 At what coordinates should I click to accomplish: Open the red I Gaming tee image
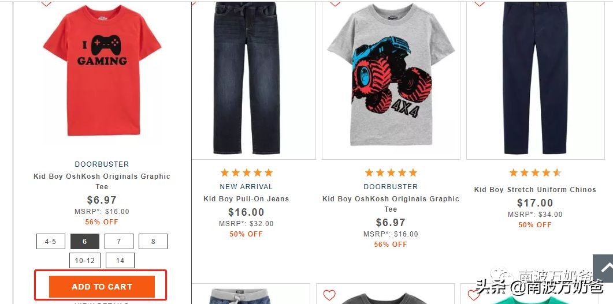[x=102, y=72]
